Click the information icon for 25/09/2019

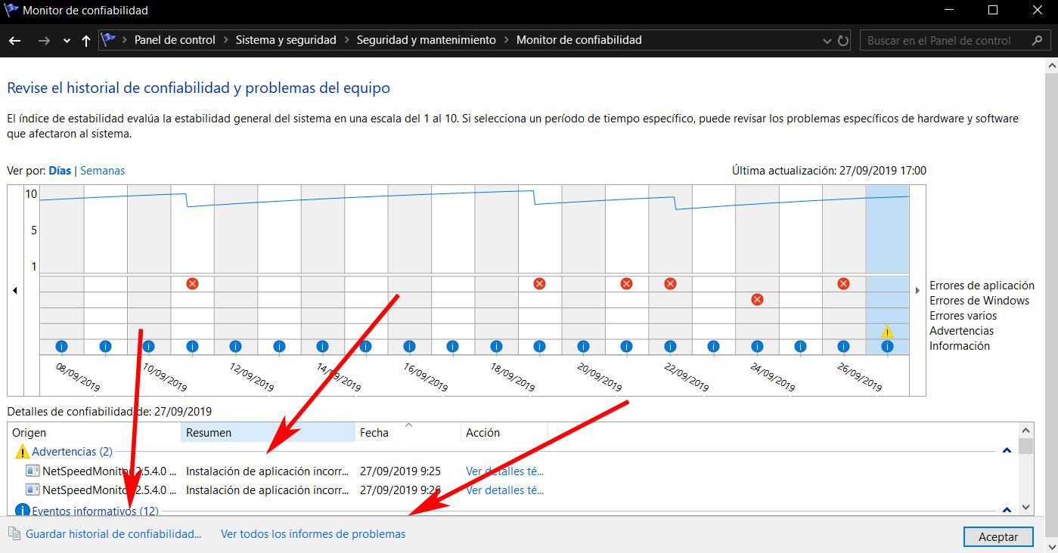click(x=800, y=346)
